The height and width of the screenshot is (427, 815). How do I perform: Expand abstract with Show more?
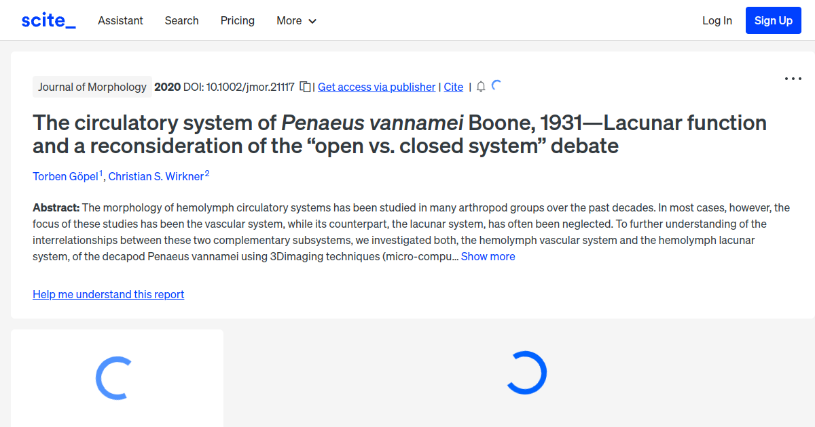click(488, 256)
